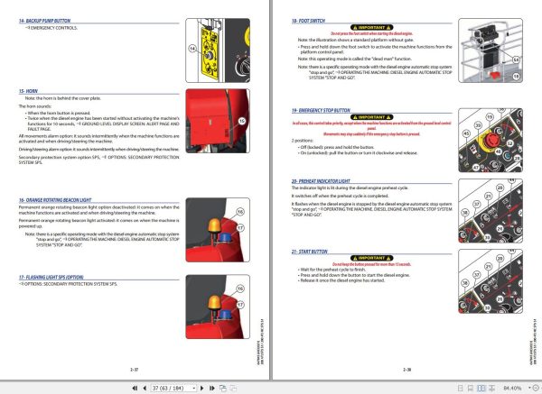The width and height of the screenshot is (542, 394).
Task: Open the zoom level dropdown arrow
Action: pos(529,388)
